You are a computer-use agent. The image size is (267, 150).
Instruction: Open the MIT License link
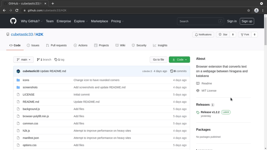[x=209, y=91]
